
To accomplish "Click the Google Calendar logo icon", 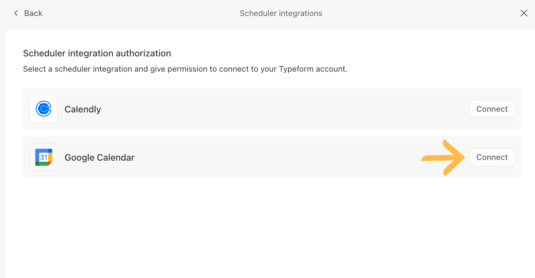I will coord(44,157).
